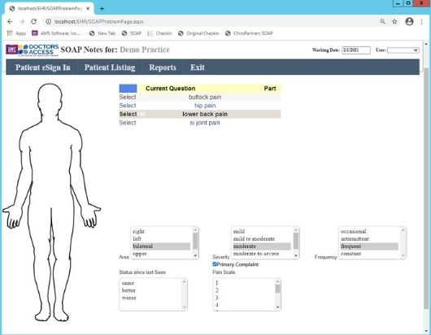Screen dimensions: 431x335
Task: Choose 'upper' in the Area list
Action: (x=161, y=254)
